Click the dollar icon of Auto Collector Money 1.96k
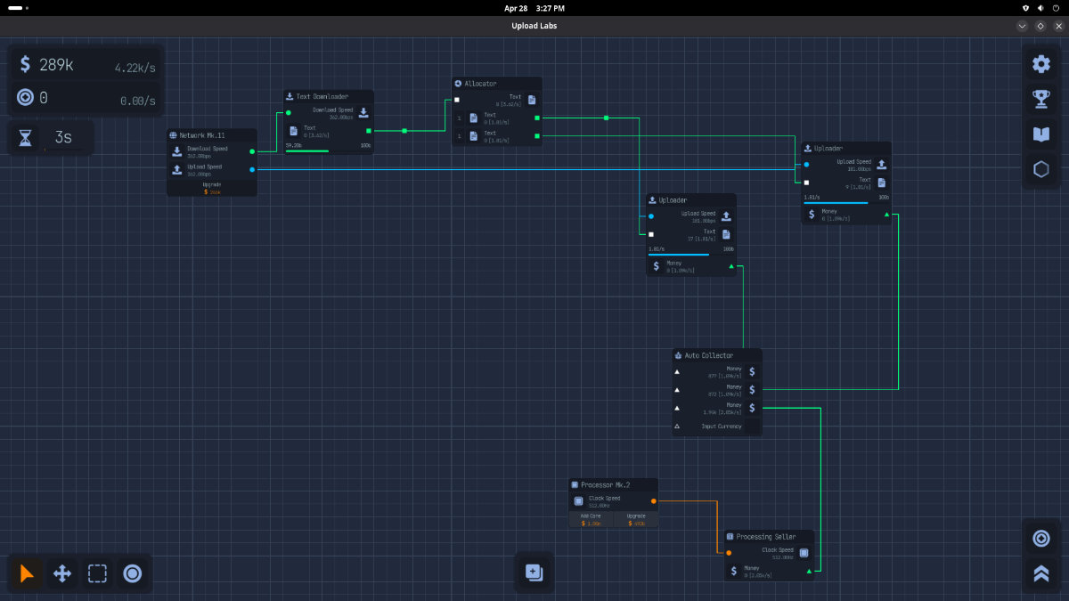Viewport: 1069px width, 601px height. [752, 408]
